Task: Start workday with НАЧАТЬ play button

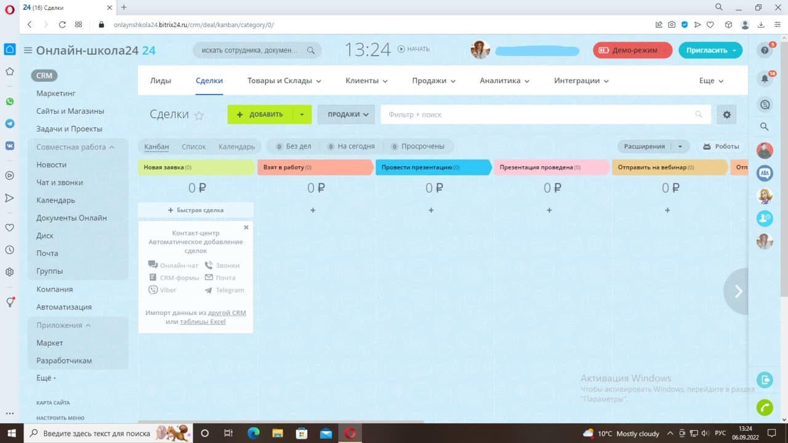Action: pyautogui.click(x=414, y=49)
